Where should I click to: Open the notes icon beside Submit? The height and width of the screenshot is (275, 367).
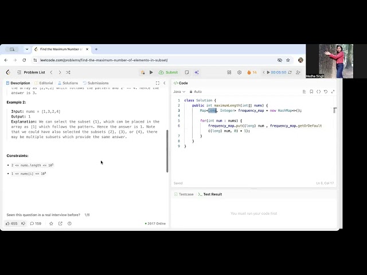click(187, 73)
